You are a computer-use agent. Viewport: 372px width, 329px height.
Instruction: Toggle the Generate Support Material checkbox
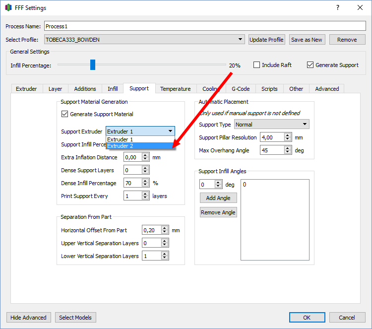[64, 114]
